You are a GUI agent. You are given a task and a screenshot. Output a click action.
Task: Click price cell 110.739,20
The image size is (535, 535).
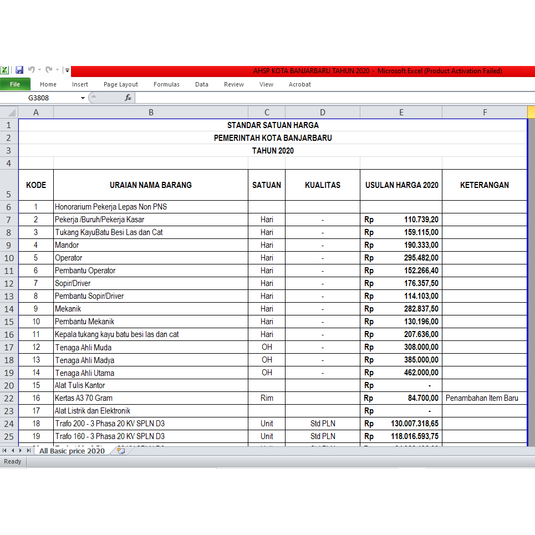pyautogui.click(x=401, y=220)
